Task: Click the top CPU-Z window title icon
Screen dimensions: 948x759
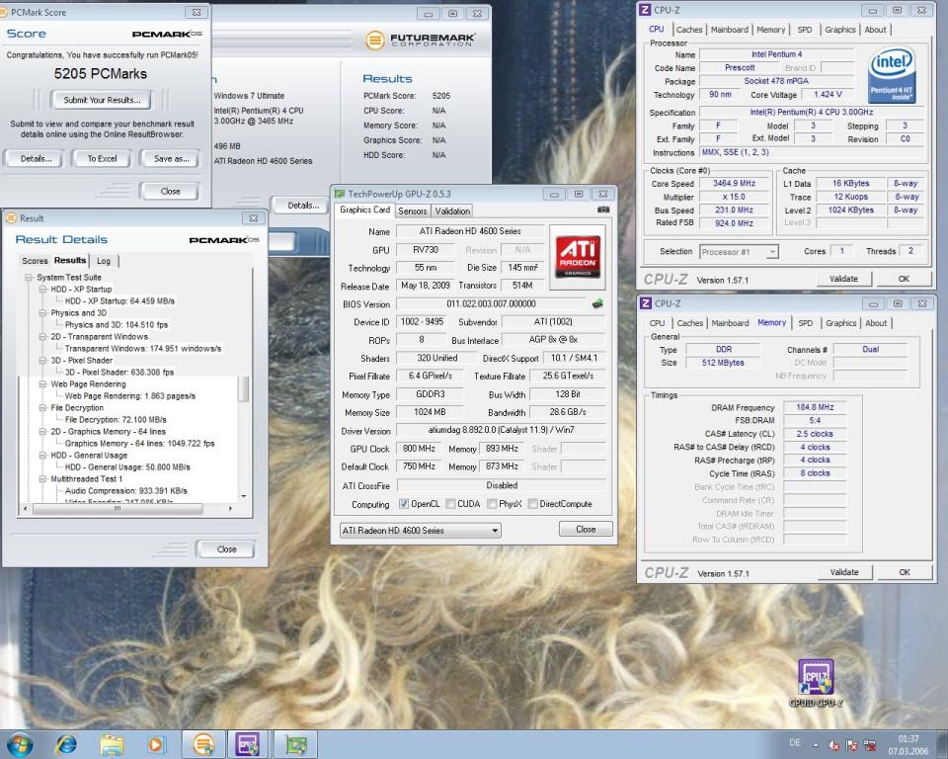Action: [646, 10]
